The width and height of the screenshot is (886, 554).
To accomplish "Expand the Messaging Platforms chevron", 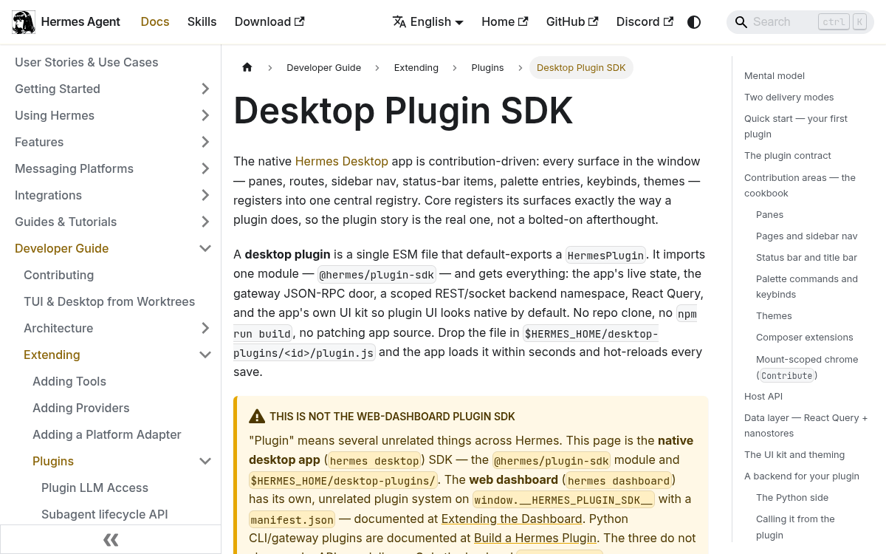I will 205,168.
